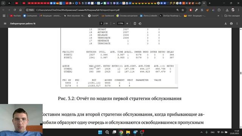The width and height of the screenshot is (242, 136).
Task: Zoom out the PDF with minus
Action: click(x=114, y=23)
